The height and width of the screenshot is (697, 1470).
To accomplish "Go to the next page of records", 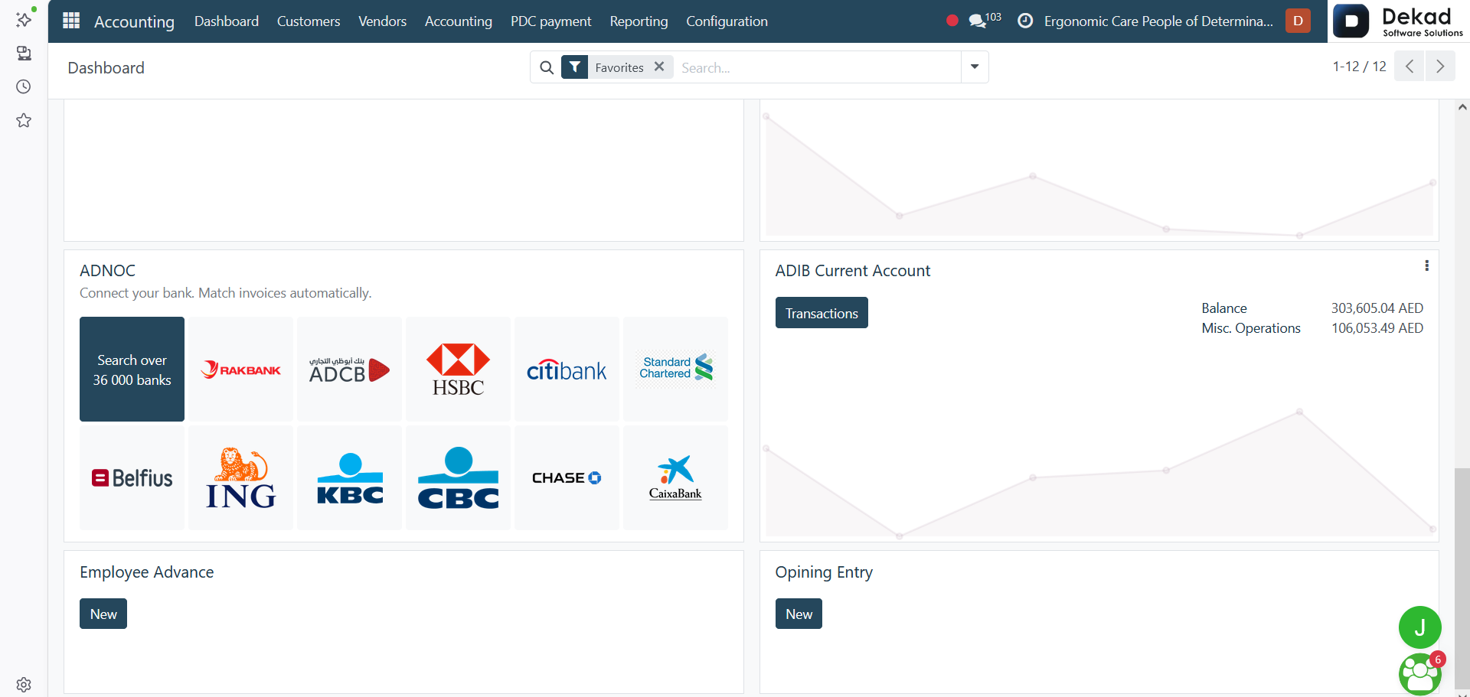I will pyautogui.click(x=1440, y=67).
